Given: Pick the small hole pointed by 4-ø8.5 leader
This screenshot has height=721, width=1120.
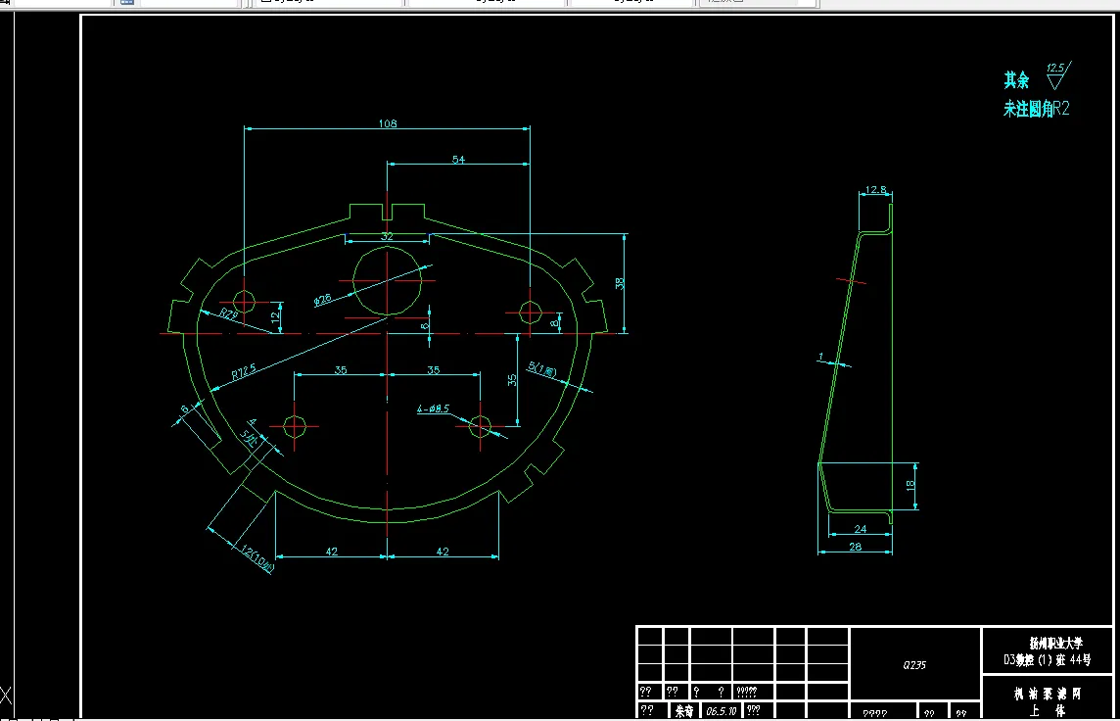Looking at the screenshot, I should point(480,426).
